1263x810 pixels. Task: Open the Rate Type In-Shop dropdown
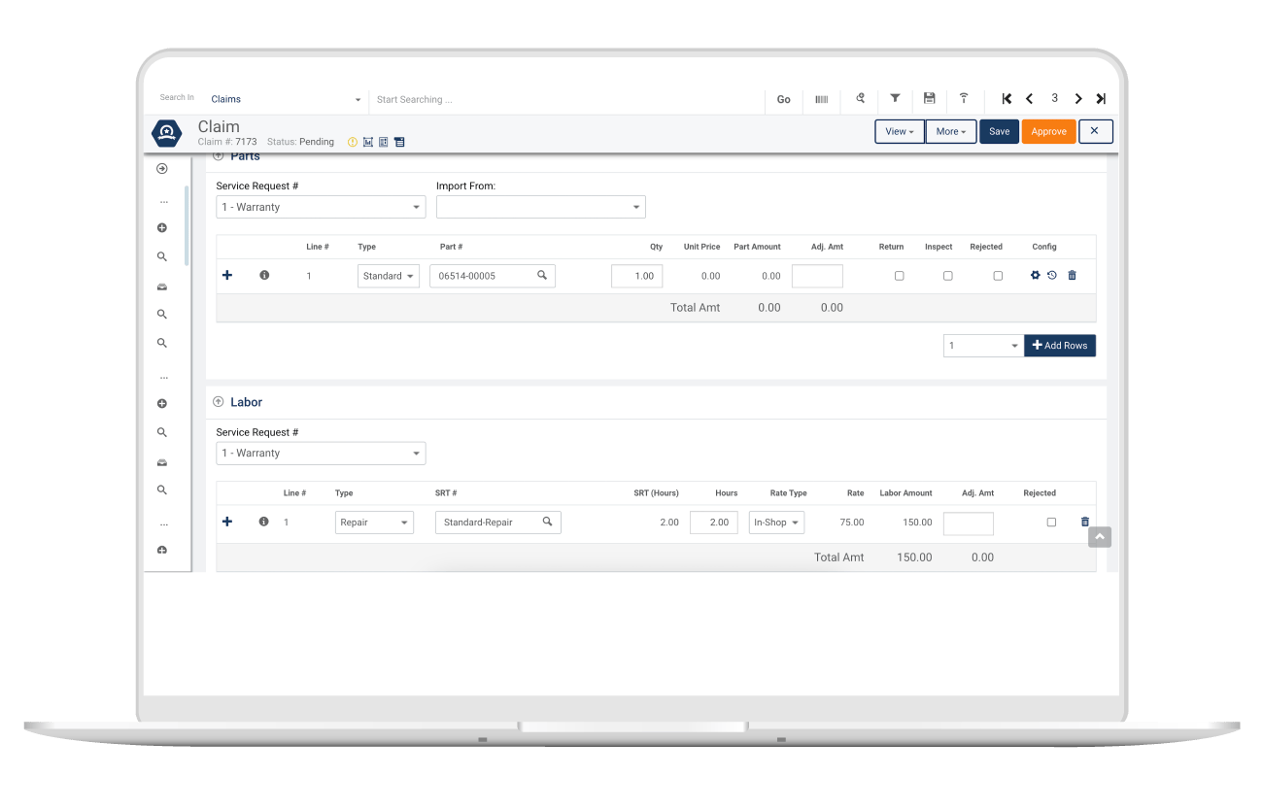[x=775, y=522]
